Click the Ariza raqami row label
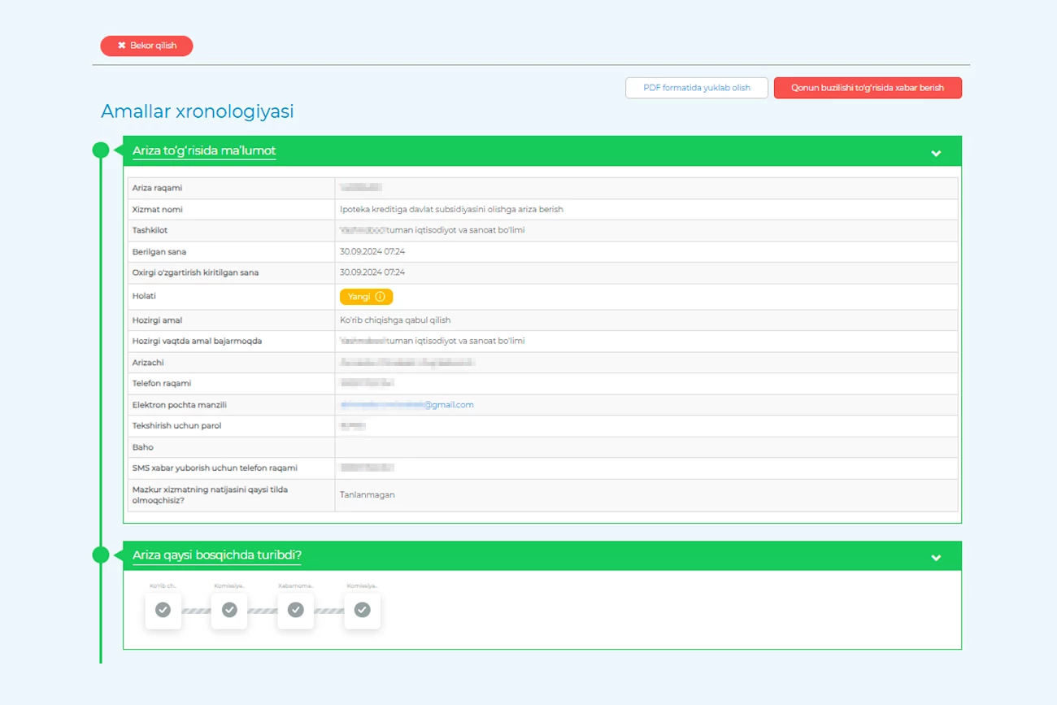This screenshot has width=1057, height=705. coord(157,188)
